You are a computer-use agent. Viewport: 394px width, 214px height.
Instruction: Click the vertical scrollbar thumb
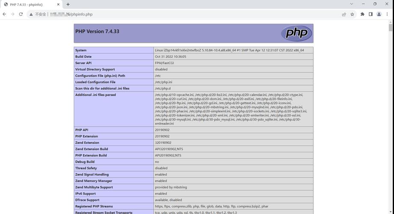point(391,28)
